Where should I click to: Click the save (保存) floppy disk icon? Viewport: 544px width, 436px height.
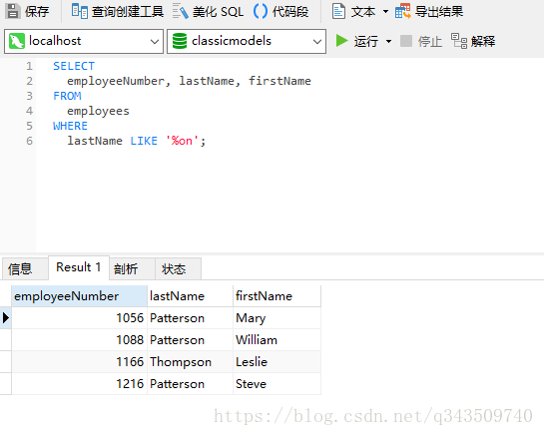(13, 11)
